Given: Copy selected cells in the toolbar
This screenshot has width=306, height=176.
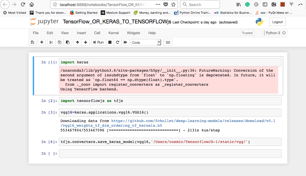Looking at the screenshot, I should tap(59, 42).
